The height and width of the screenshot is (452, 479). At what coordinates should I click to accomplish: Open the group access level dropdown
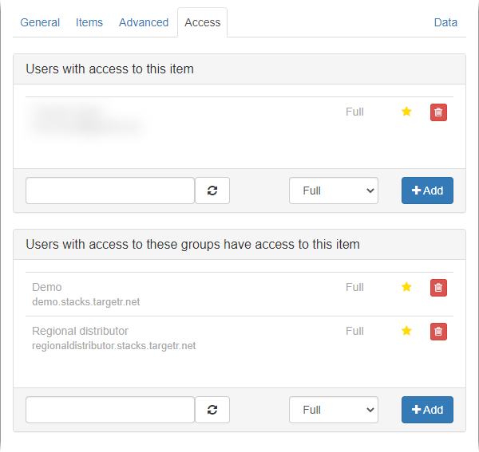tap(334, 410)
